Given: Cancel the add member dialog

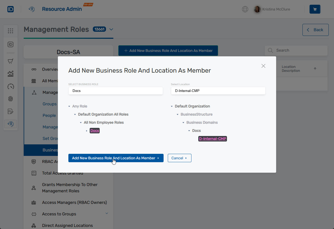Looking at the screenshot, I should tap(179, 158).
